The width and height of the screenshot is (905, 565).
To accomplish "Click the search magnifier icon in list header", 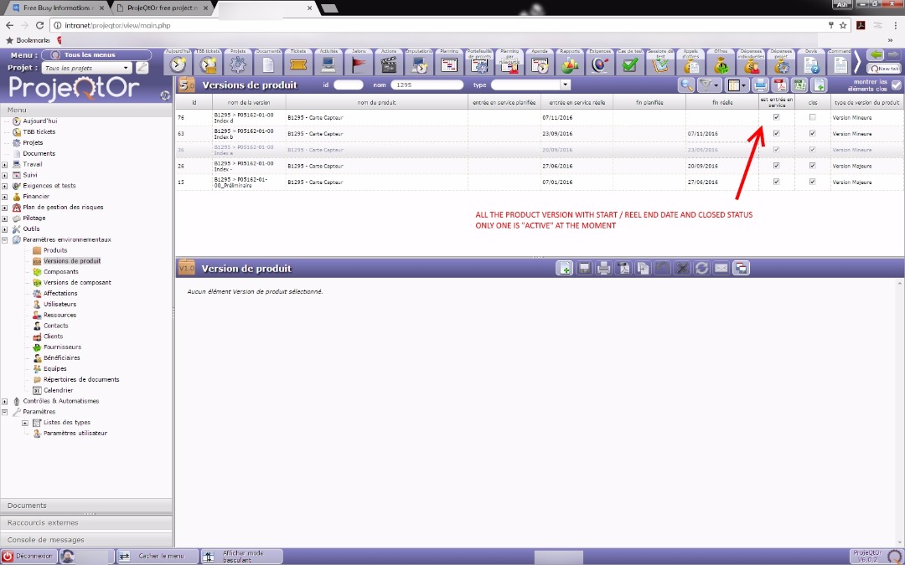I will (x=686, y=85).
